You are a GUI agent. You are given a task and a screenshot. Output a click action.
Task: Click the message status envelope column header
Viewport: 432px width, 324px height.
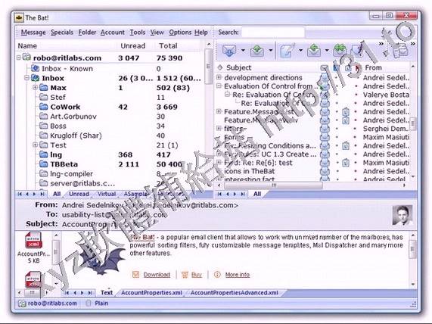click(325, 67)
